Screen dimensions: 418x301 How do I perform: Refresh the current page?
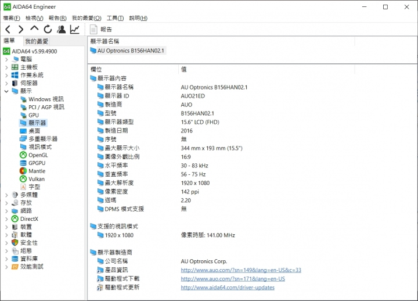click(48, 30)
